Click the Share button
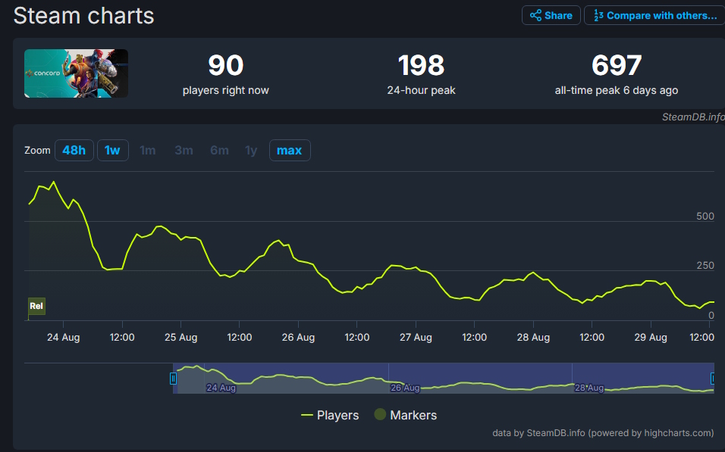The height and width of the screenshot is (452, 725). (551, 15)
